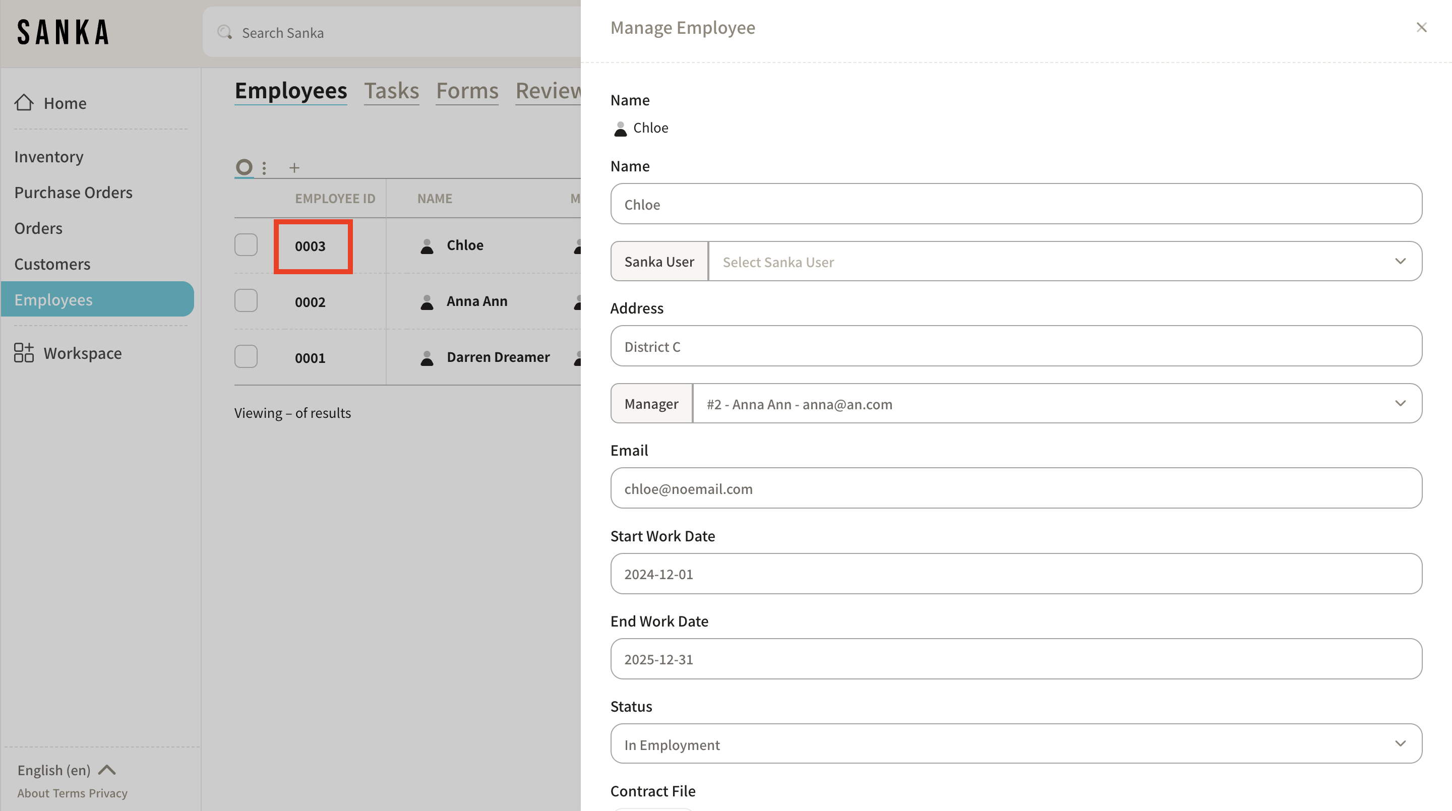Click the Sanka User label button
Viewport: 1452px width, 811px height.
[x=659, y=262]
